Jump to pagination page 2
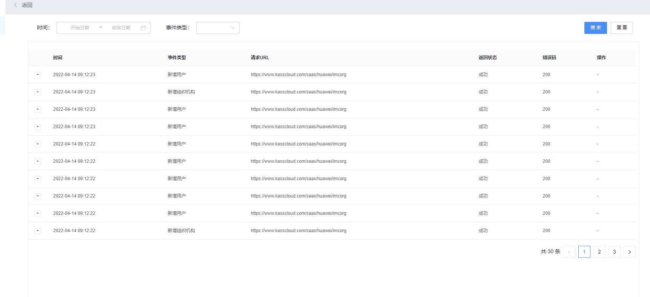Screen dimensions: 650x297 point(599,252)
